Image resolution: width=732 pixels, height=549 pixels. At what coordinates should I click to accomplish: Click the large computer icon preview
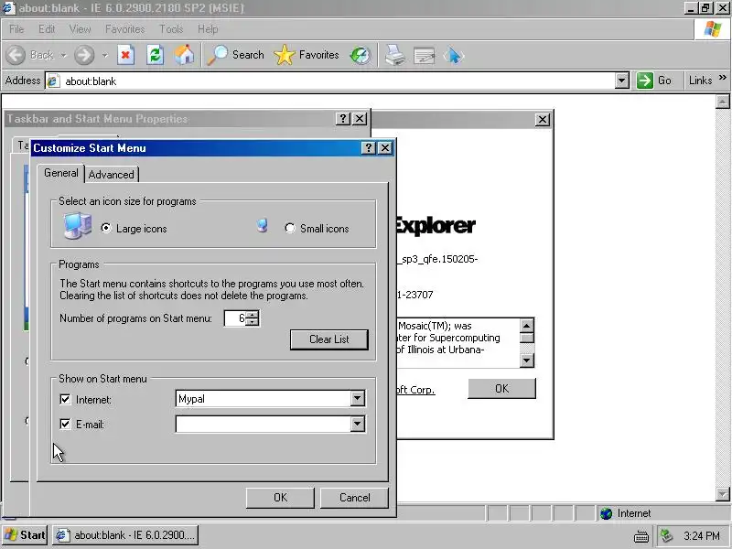coord(77,226)
